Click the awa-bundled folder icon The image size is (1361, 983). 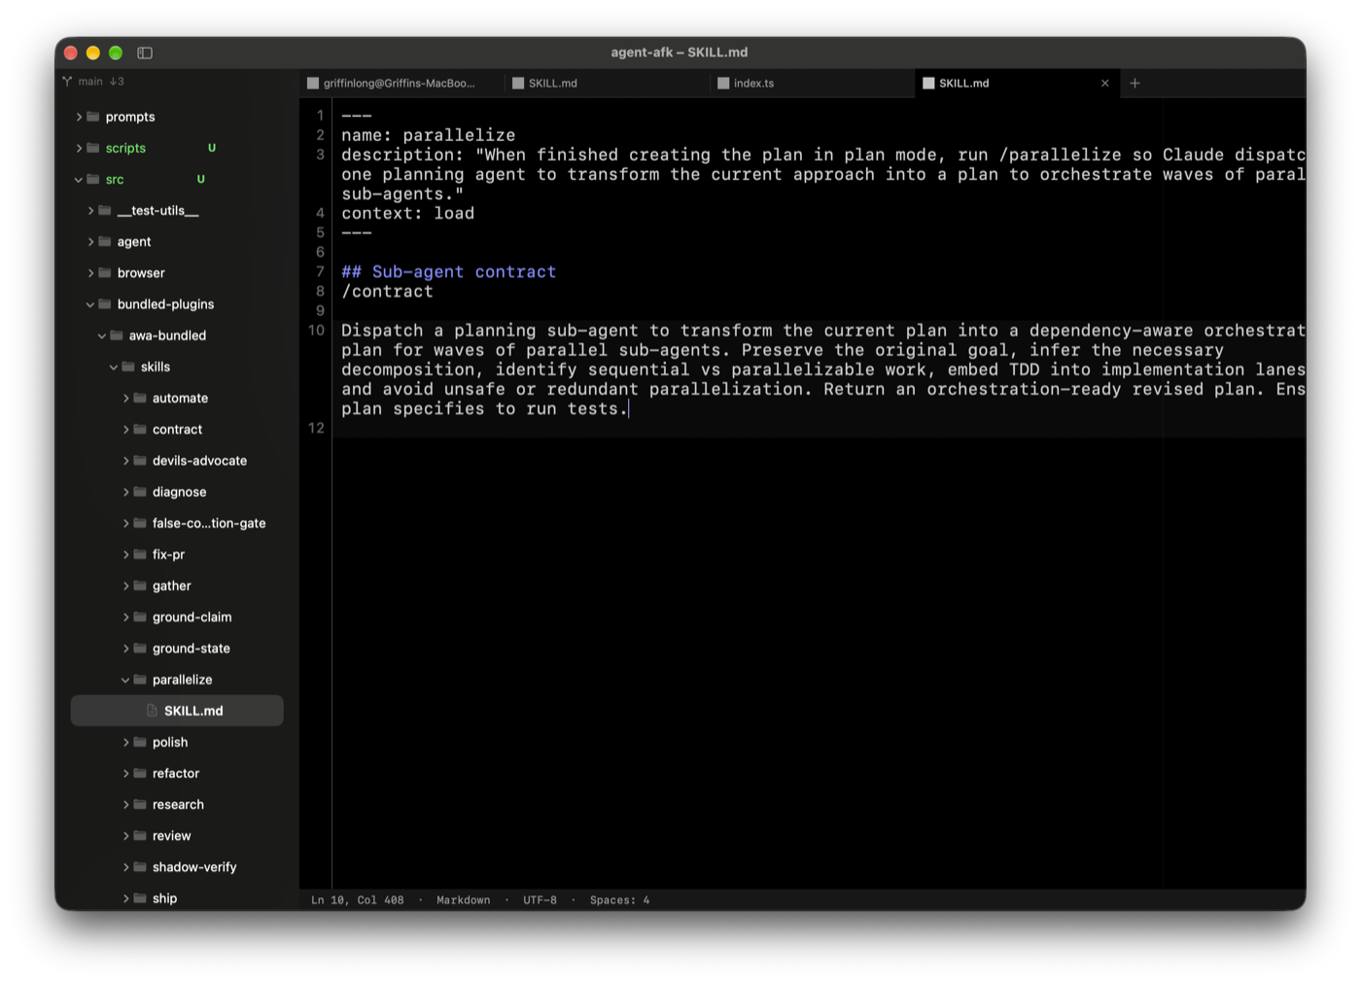click(117, 335)
